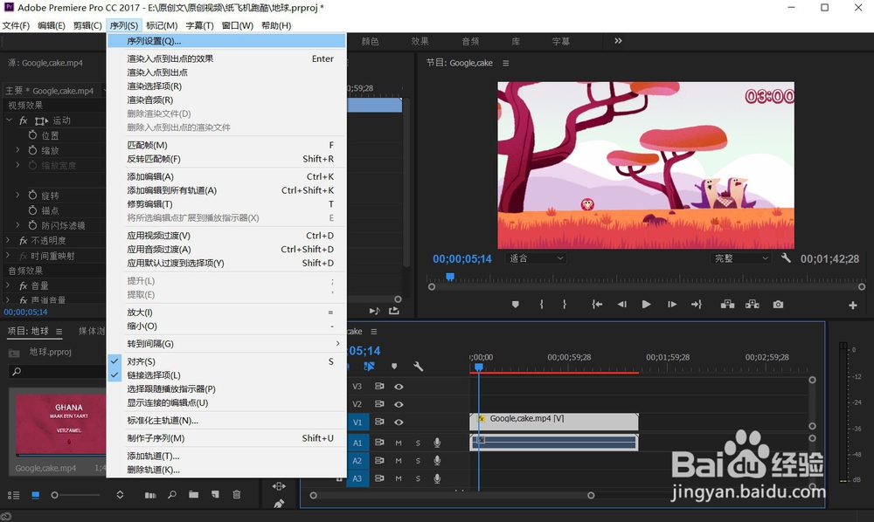This screenshot has width=874, height=522.
Task: Select the slide tool in tools panel
Action: click(279, 486)
